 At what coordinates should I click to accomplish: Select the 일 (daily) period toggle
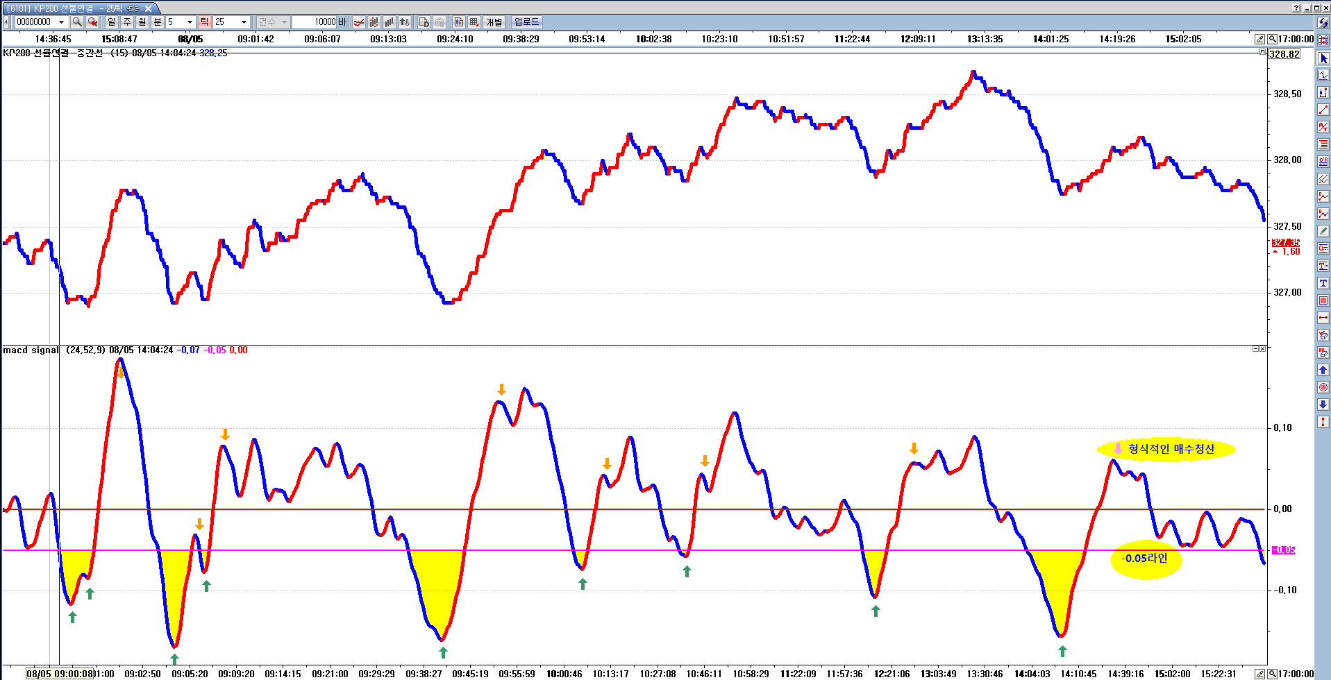point(112,22)
